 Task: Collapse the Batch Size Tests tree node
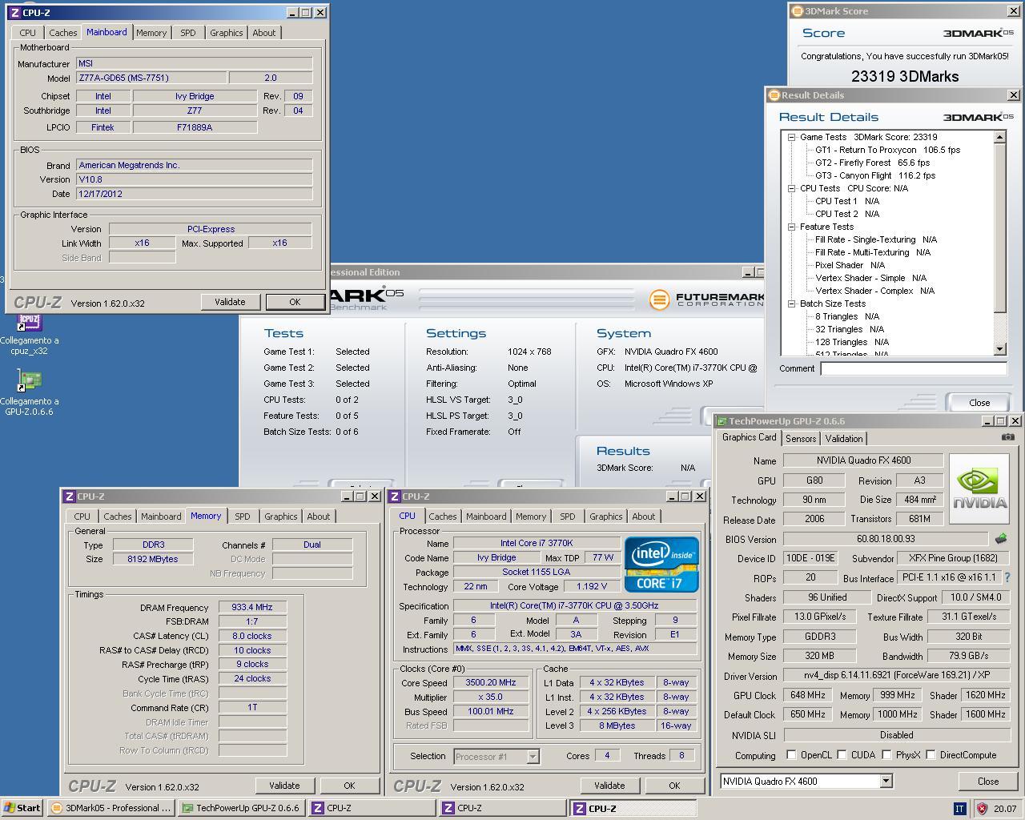tap(791, 303)
